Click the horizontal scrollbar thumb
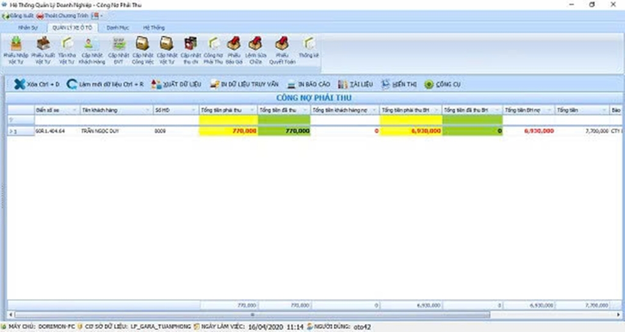This screenshot has height=332, width=625. [x=252, y=315]
